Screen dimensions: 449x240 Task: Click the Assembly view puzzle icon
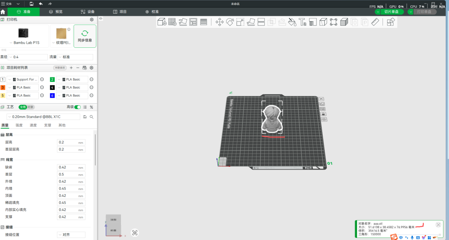tap(391, 22)
